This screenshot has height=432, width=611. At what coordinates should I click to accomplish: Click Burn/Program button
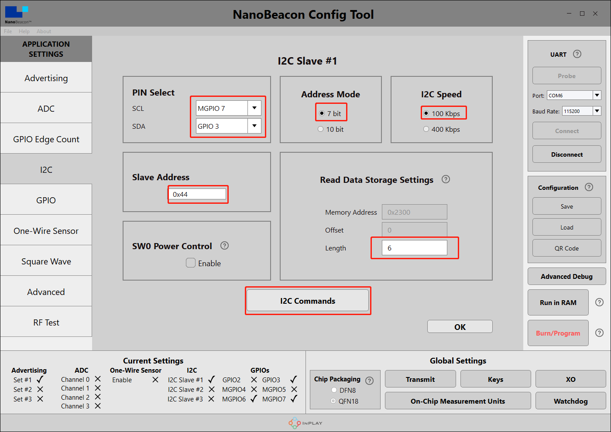point(558,333)
